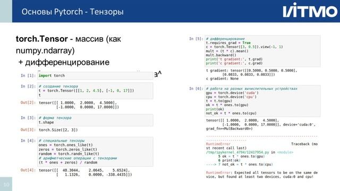Click the line "(t * ones + zeros) / random"
Viewport: 340px width, 191px height.
68,162
